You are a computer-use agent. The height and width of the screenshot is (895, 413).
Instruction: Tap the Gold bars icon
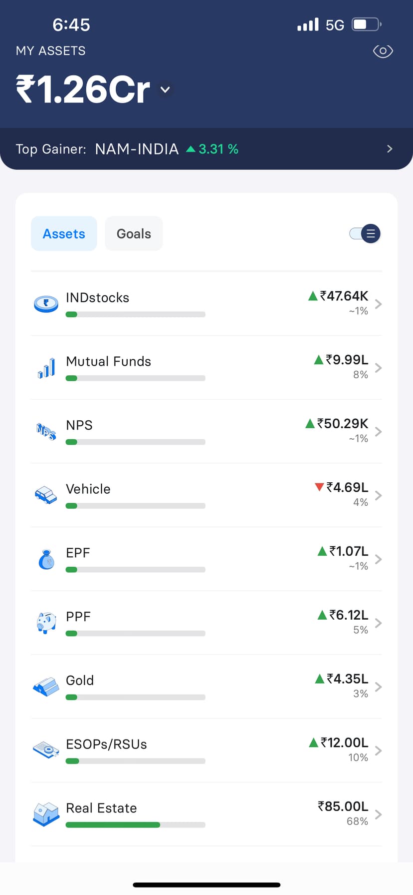(x=46, y=687)
